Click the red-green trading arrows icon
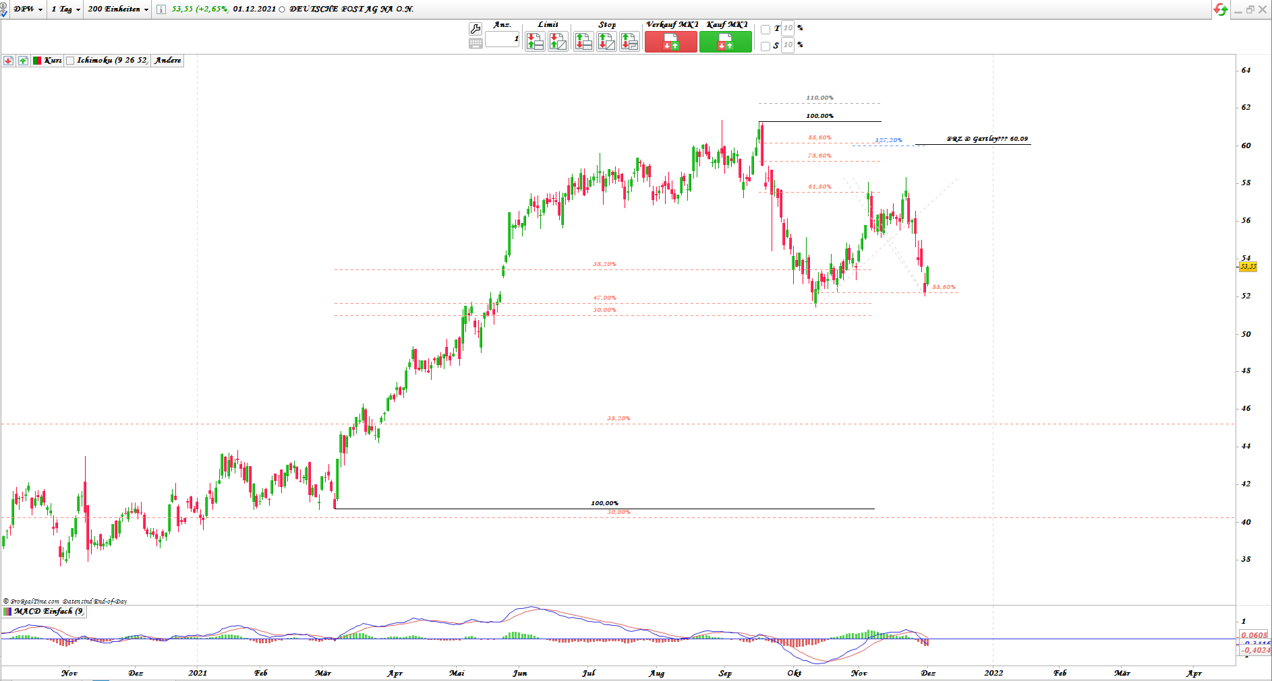The image size is (1272, 681). pyautogui.click(x=1220, y=9)
